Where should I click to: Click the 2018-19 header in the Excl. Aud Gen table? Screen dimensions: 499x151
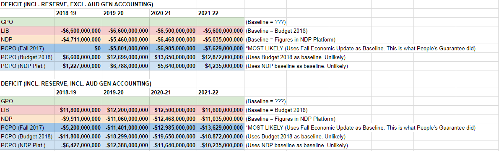(x=78, y=13)
